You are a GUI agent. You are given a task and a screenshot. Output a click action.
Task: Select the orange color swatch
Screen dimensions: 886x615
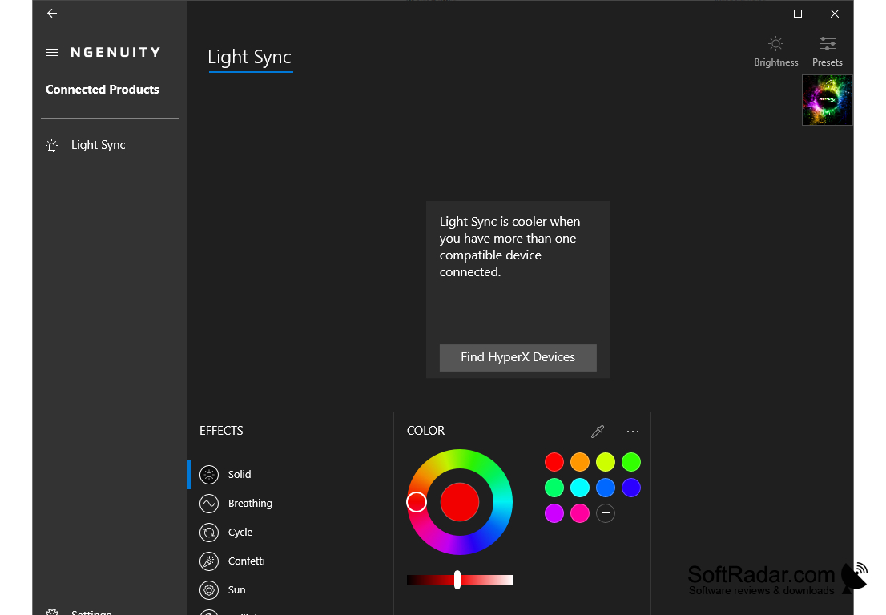coord(580,462)
